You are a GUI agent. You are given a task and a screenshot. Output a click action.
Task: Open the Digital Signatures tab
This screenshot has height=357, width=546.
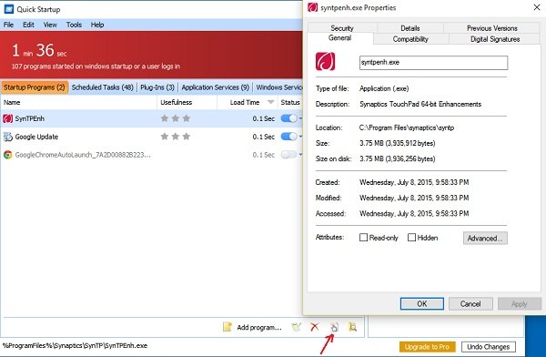tap(495, 39)
